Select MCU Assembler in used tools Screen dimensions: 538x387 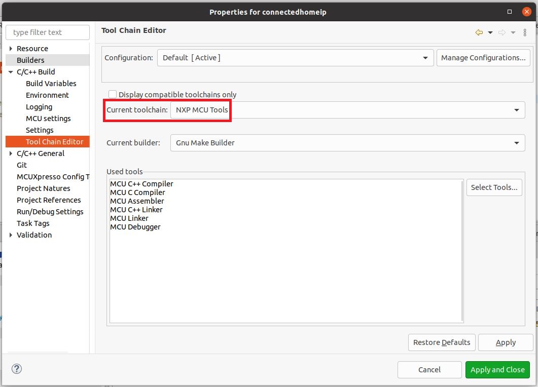click(x=137, y=201)
